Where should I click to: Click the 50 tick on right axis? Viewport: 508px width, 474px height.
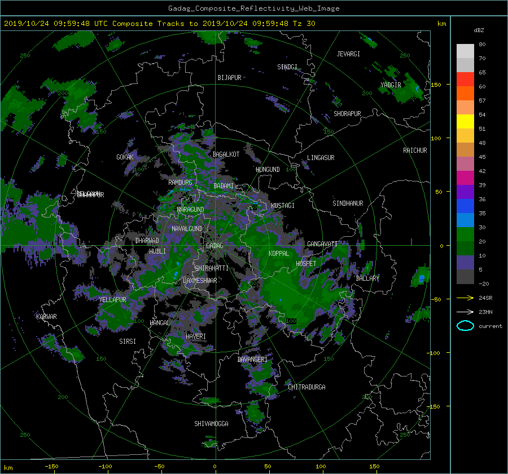tap(439, 192)
